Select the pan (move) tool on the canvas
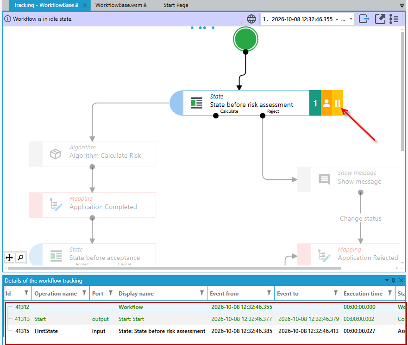This screenshot has width=408, height=345. coord(9,258)
